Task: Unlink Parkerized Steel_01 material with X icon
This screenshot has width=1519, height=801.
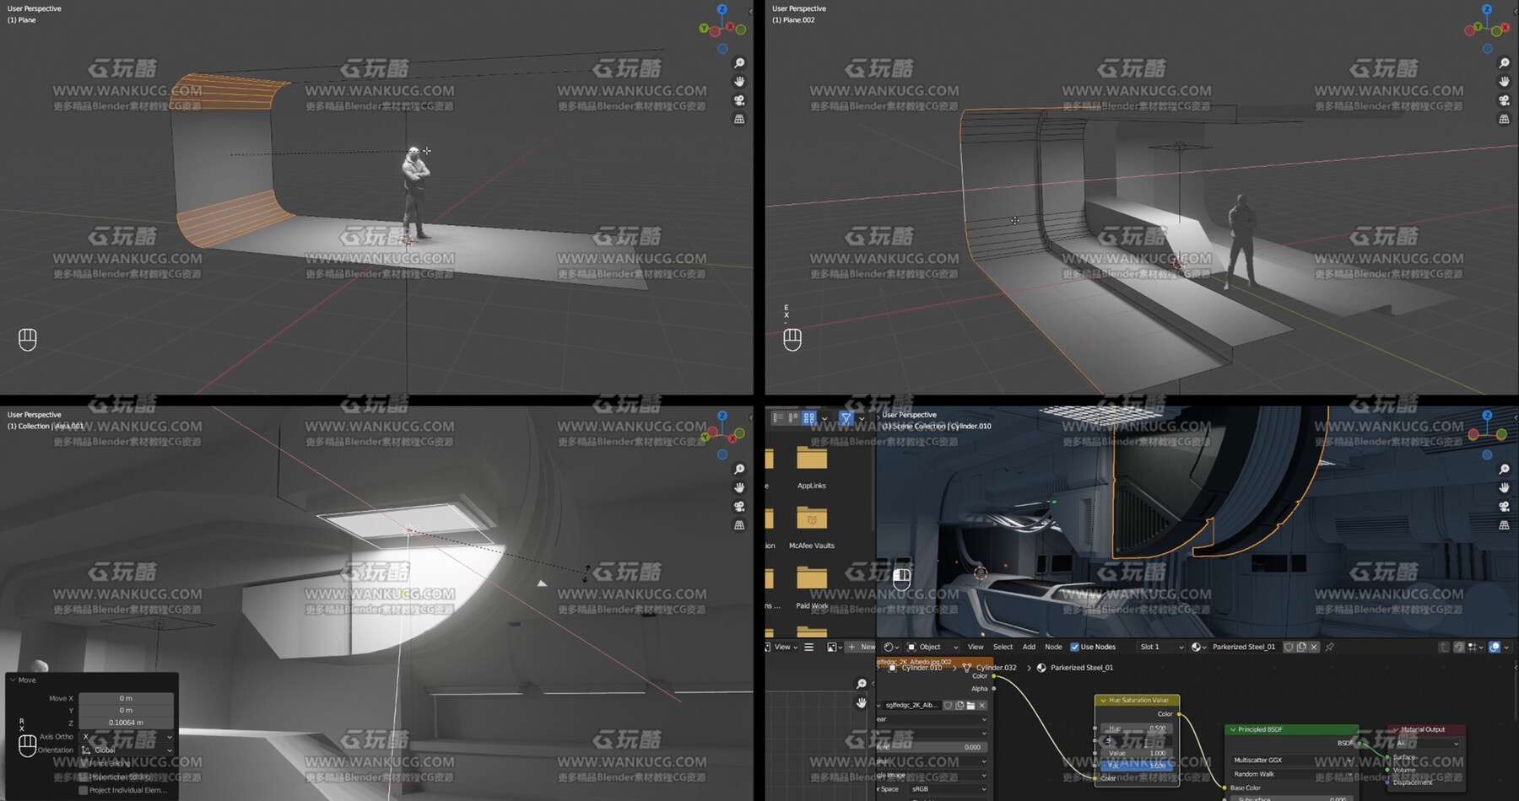Action: [1314, 648]
